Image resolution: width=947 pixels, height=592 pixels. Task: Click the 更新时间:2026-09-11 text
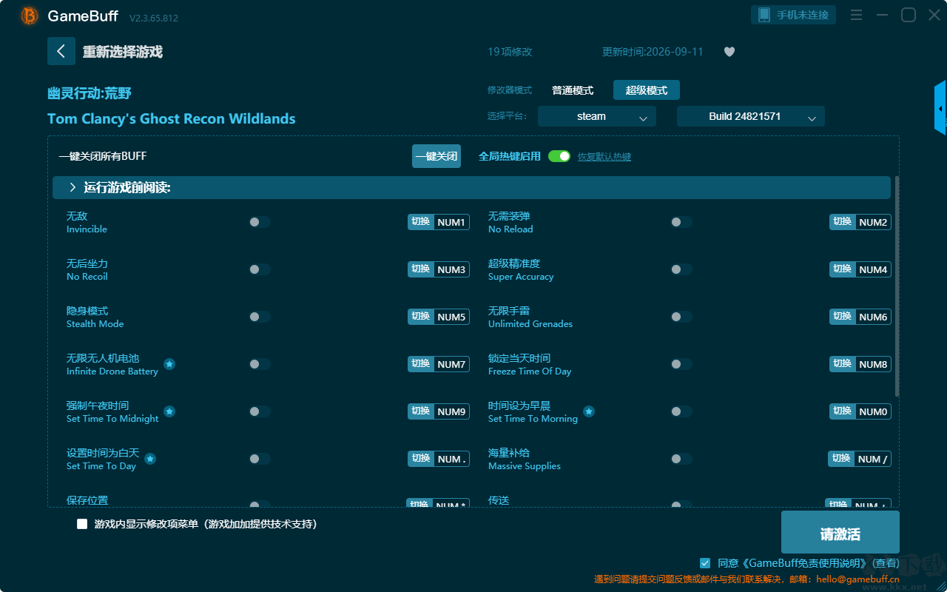pyautogui.click(x=653, y=52)
